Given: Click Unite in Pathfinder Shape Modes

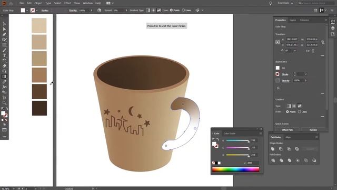Looking at the screenshot, I should (273, 149).
